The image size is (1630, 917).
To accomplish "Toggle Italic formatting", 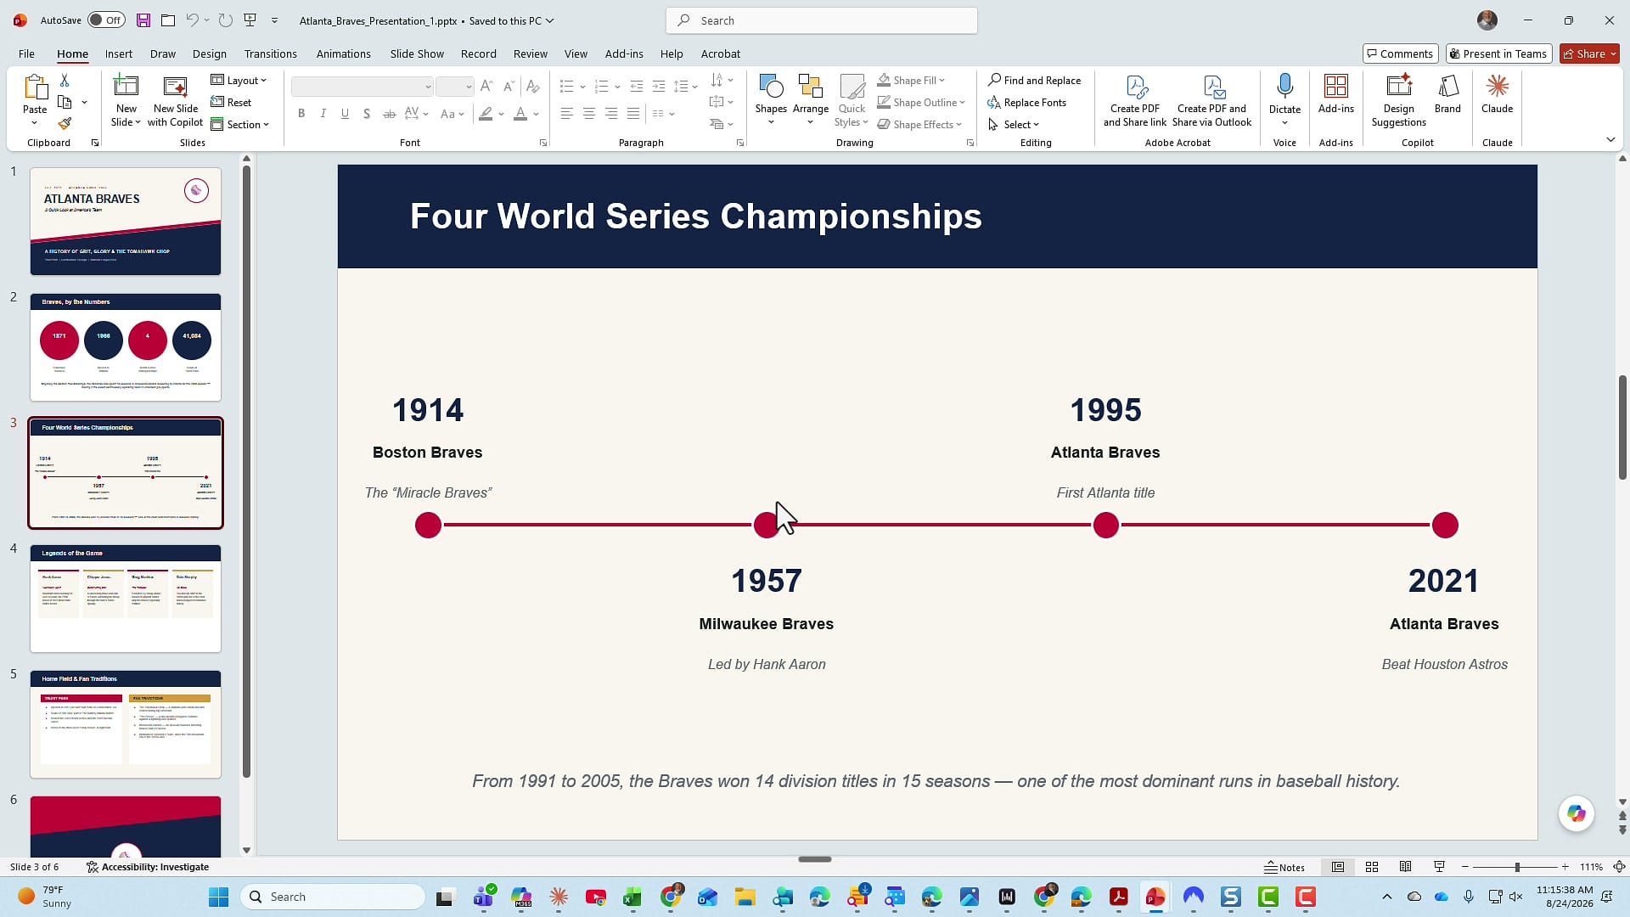I will [x=323, y=114].
